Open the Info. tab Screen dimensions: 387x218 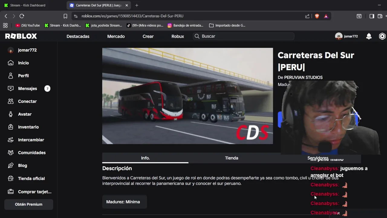[x=145, y=158]
